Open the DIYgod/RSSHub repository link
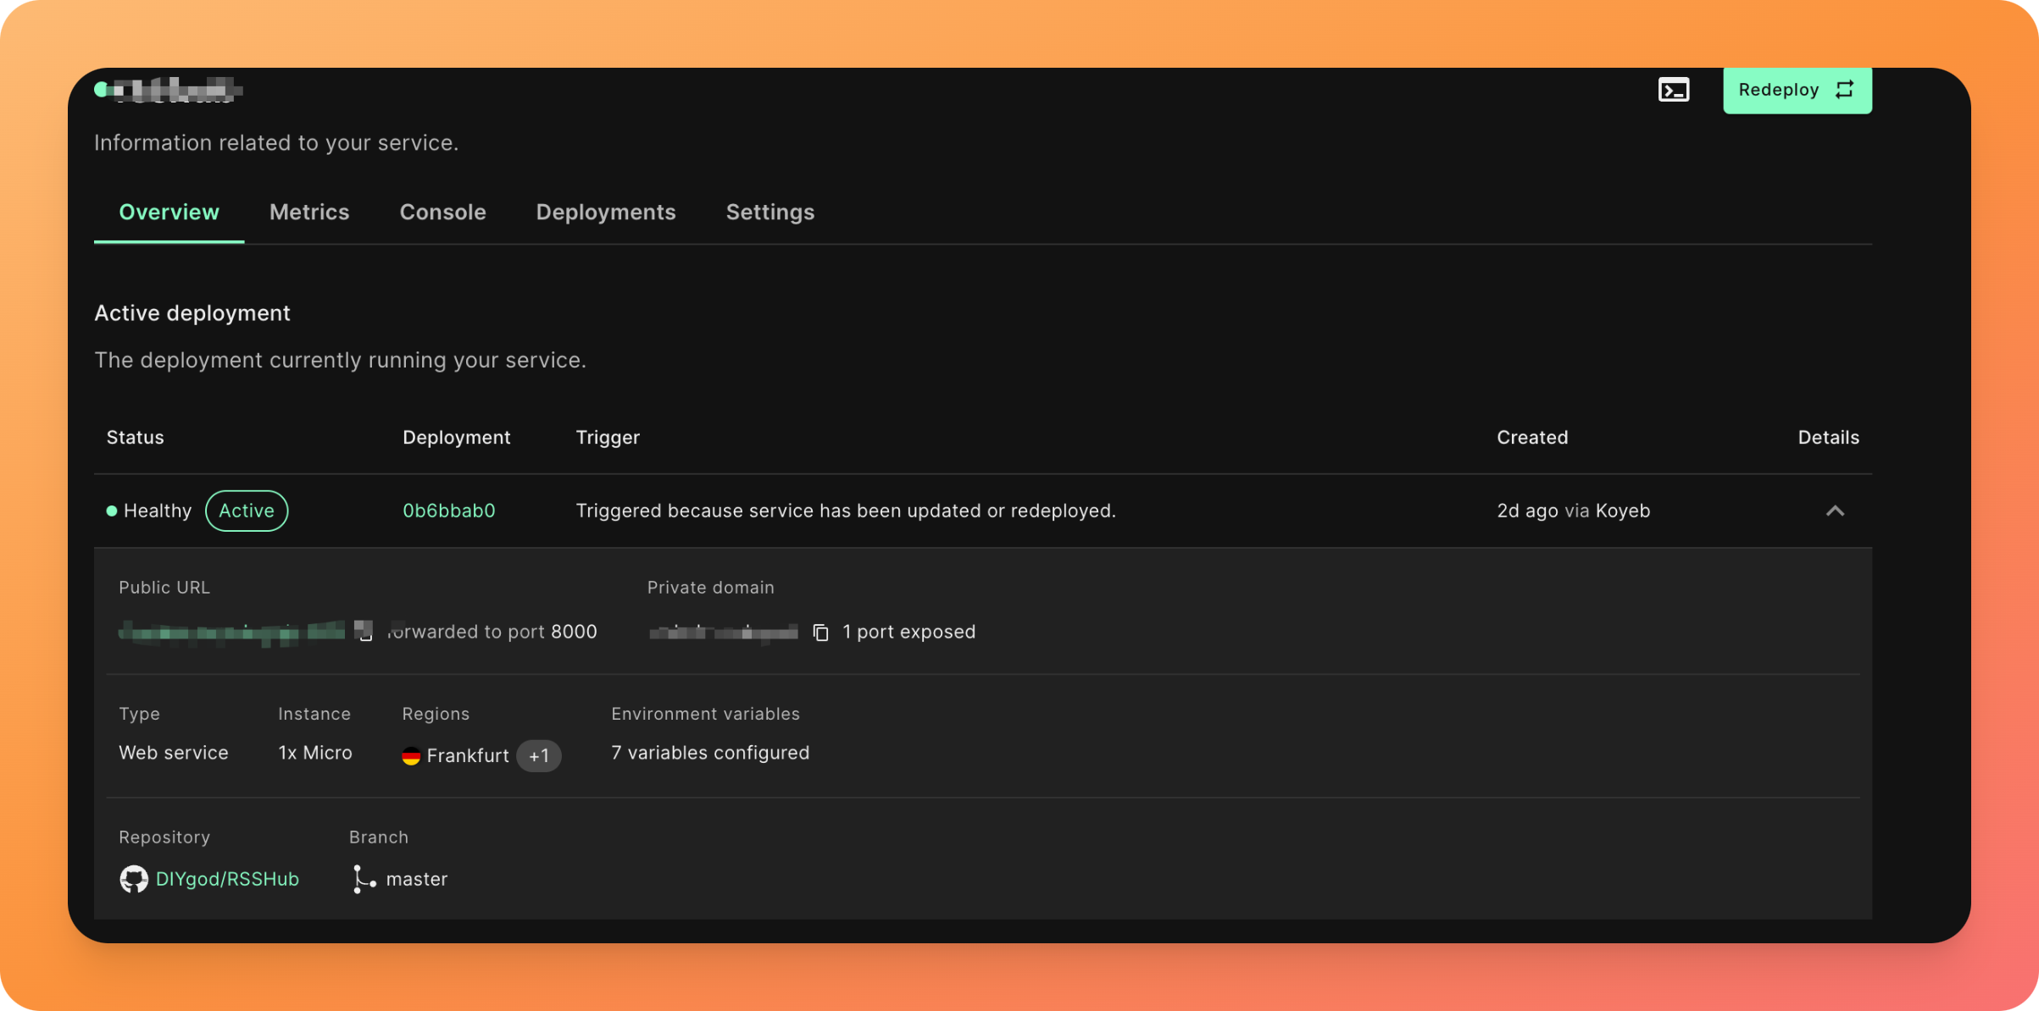 227,879
